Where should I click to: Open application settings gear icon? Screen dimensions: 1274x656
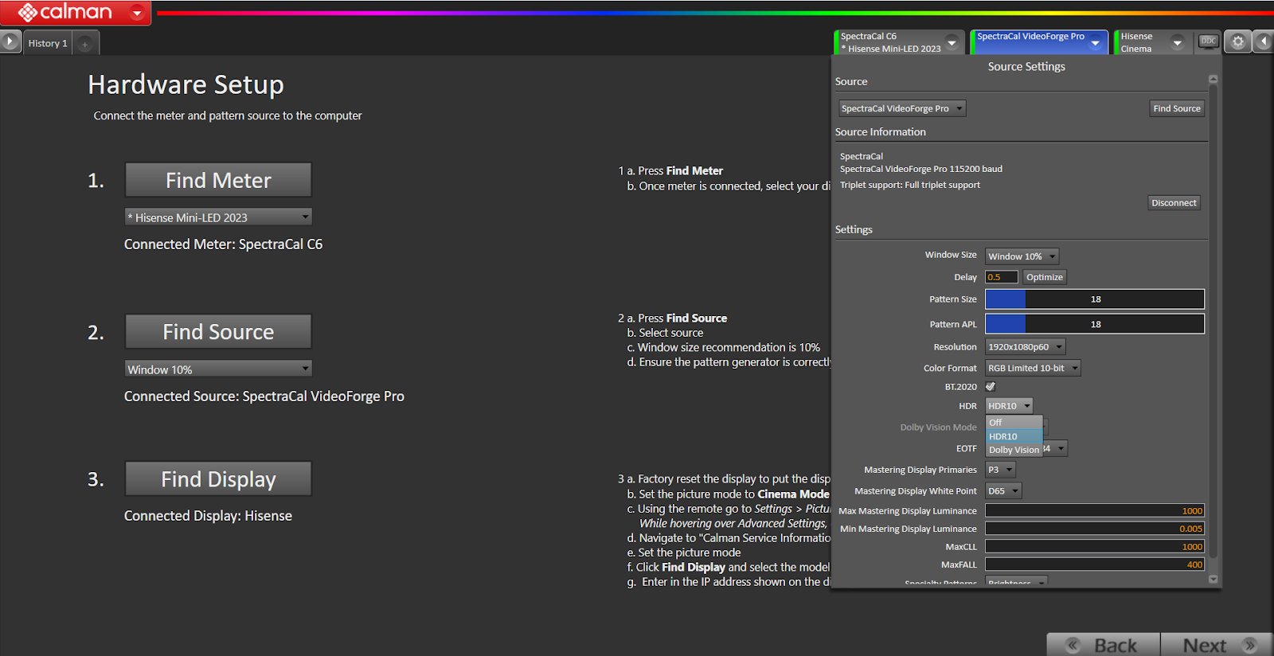tap(1238, 41)
